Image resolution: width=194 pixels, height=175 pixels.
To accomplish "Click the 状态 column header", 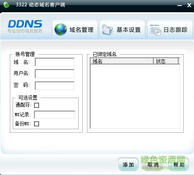I will pyautogui.click(x=166, y=61).
